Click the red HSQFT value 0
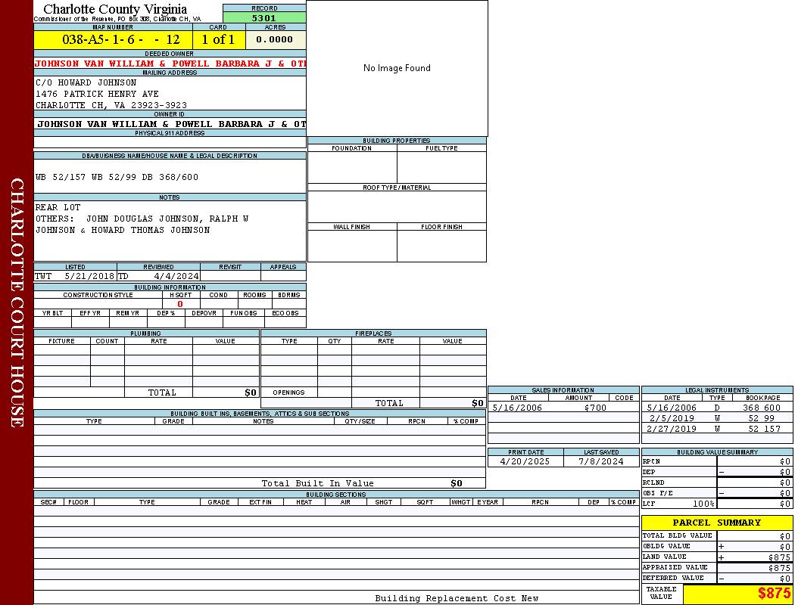This screenshot has width=795, height=605. click(180, 304)
